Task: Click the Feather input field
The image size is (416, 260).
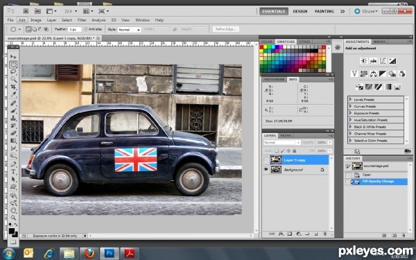Action: 74,29
